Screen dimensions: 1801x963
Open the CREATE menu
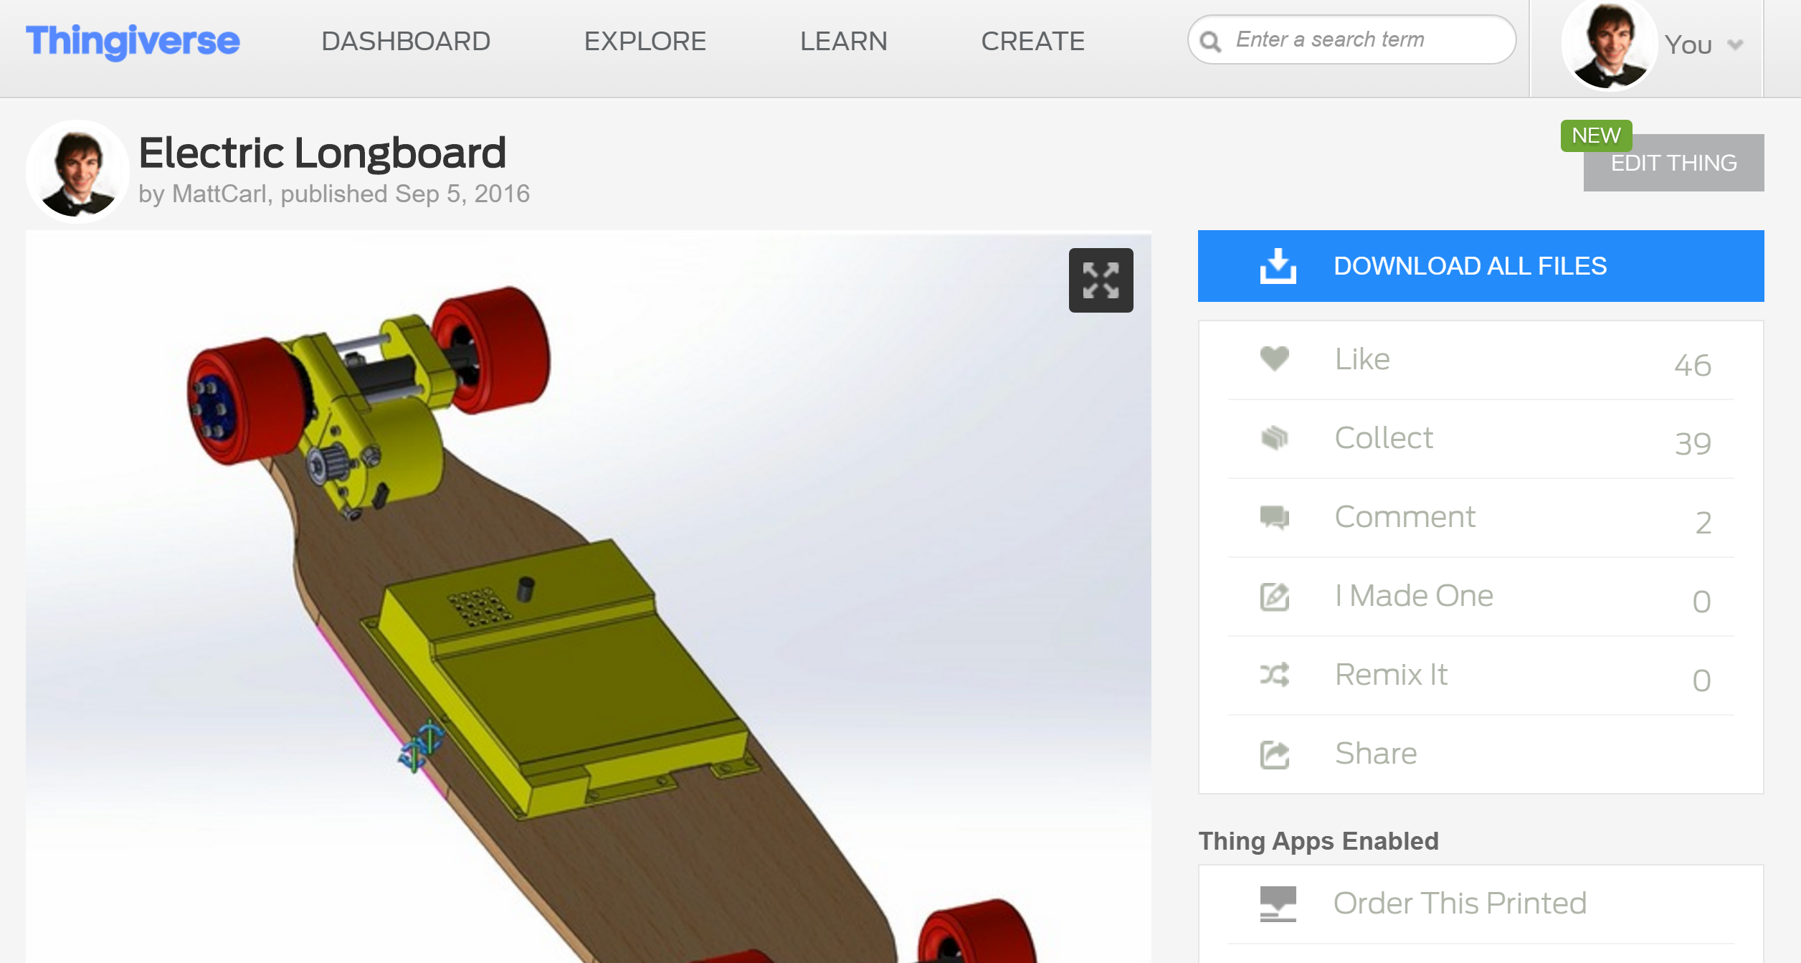[x=1032, y=42]
